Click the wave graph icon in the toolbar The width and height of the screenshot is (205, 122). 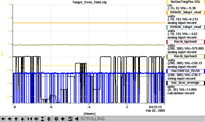click(70, 119)
